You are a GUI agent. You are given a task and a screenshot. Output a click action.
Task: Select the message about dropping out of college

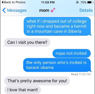click(57, 26)
